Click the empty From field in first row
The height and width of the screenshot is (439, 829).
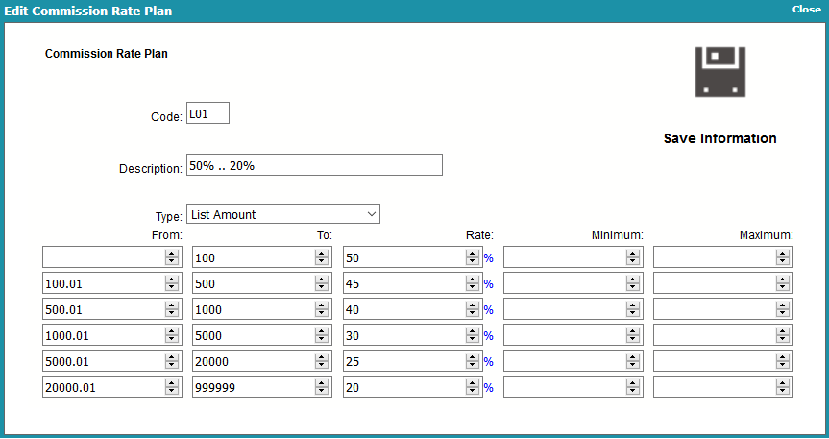(x=112, y=257)
